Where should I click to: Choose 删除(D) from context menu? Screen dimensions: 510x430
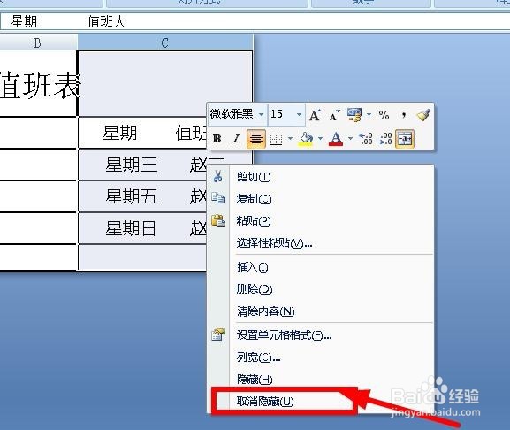tap(320, 289)
